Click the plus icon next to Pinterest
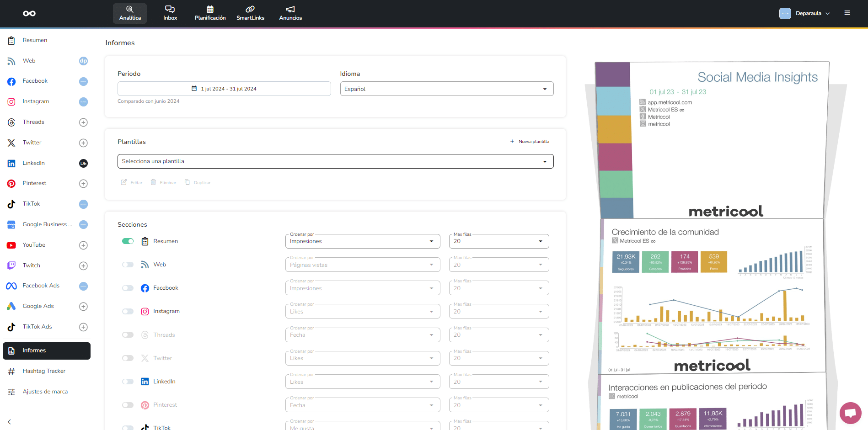868x430 pixels. (x=83, y=183)
